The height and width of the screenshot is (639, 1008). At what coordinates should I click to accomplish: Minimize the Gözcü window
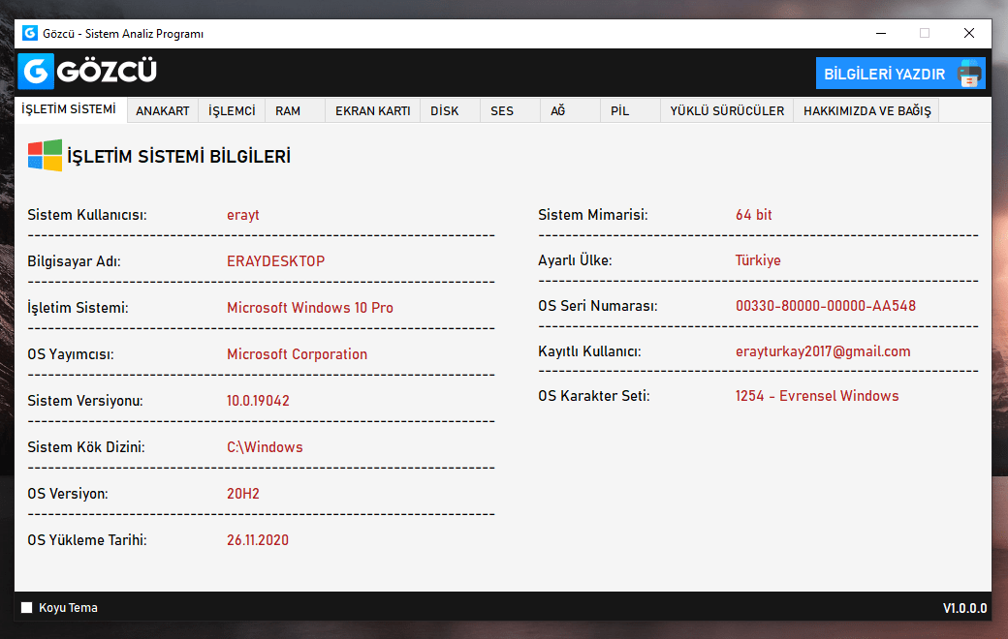coord(881,33)
